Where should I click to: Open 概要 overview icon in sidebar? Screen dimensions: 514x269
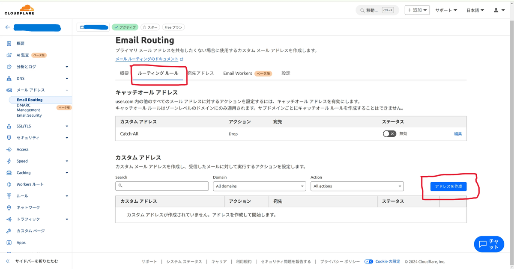click(x=9, y=44)
